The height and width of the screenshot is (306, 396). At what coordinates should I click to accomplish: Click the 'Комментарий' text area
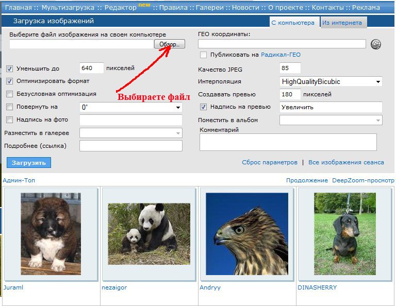pyautogui.click(x=288, y=142)
